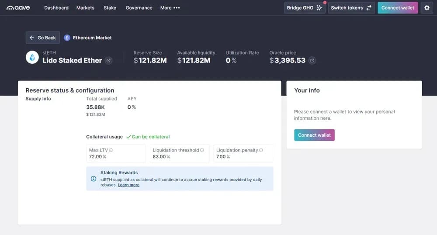Click the Ethereum Market icon

pos(67,38)
